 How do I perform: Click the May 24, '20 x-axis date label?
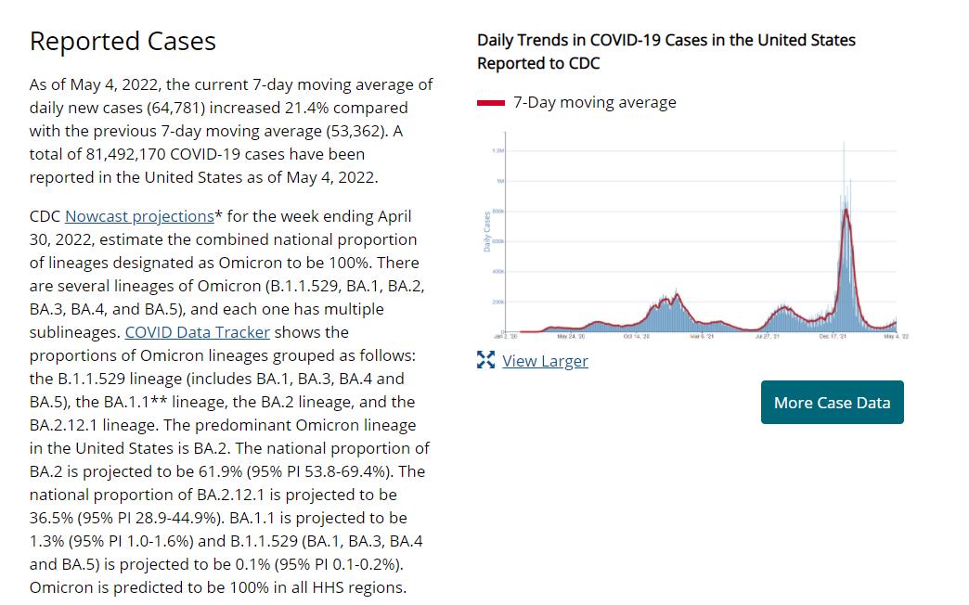tap(571, 337)
